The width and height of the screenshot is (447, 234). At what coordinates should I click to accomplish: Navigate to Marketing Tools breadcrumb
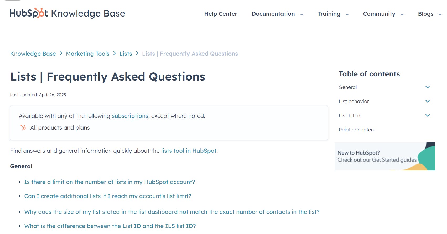87,54
